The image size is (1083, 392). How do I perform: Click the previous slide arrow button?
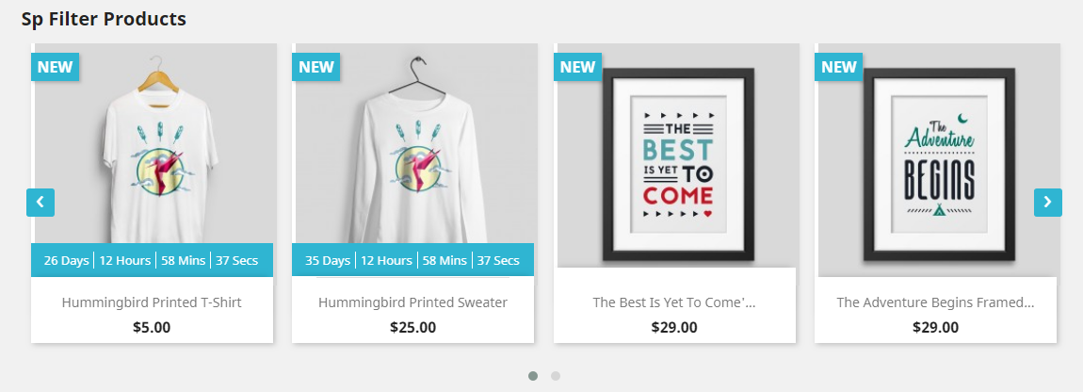(x=40, y=202)
